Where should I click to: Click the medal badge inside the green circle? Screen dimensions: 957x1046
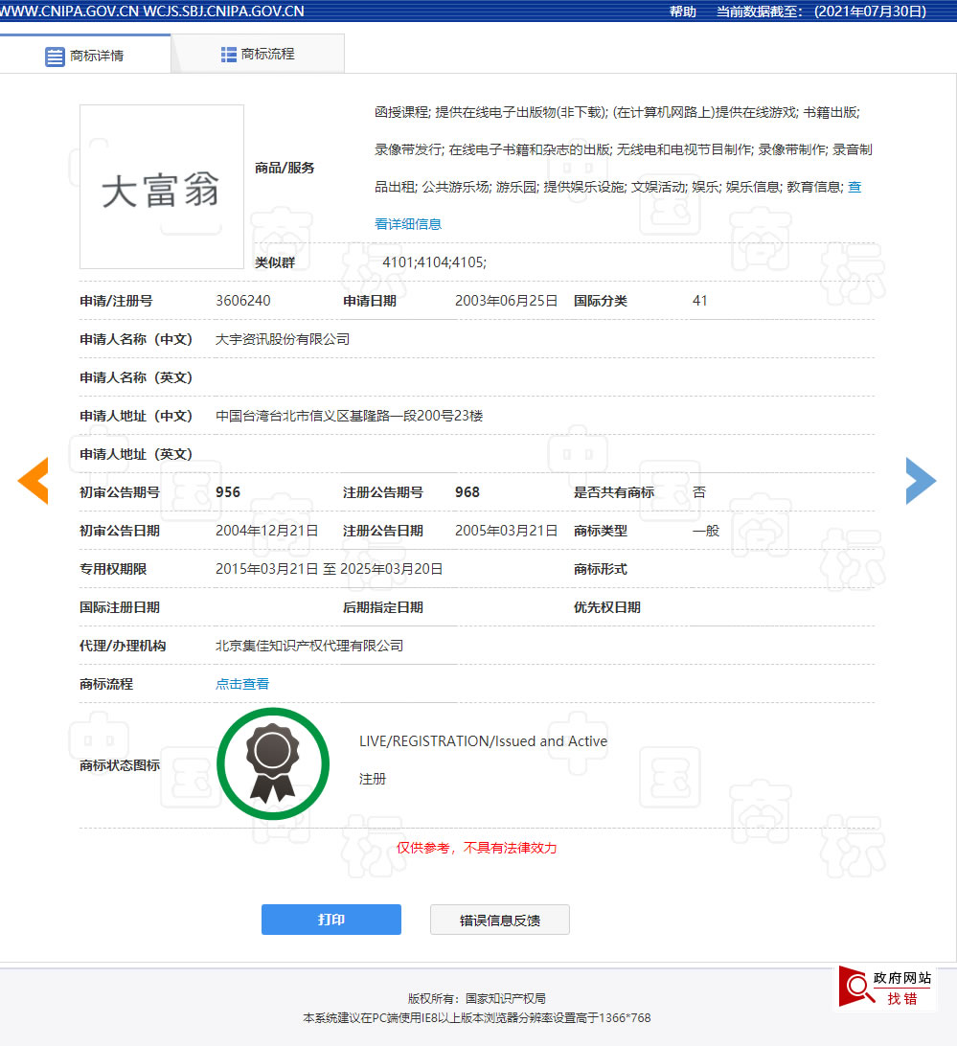[x=273, y=762]
